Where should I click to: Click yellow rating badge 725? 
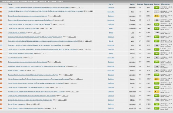157,79
